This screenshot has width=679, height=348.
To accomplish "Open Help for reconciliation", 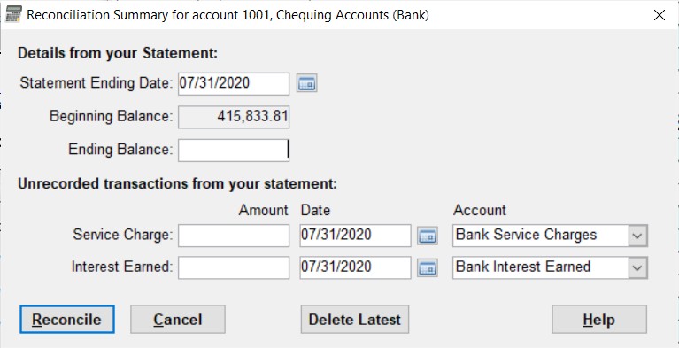I will (x=599, y=320).
